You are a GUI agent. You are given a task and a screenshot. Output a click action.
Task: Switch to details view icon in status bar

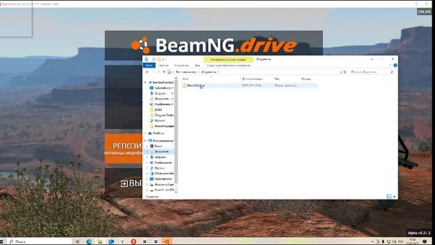[389, 197]
